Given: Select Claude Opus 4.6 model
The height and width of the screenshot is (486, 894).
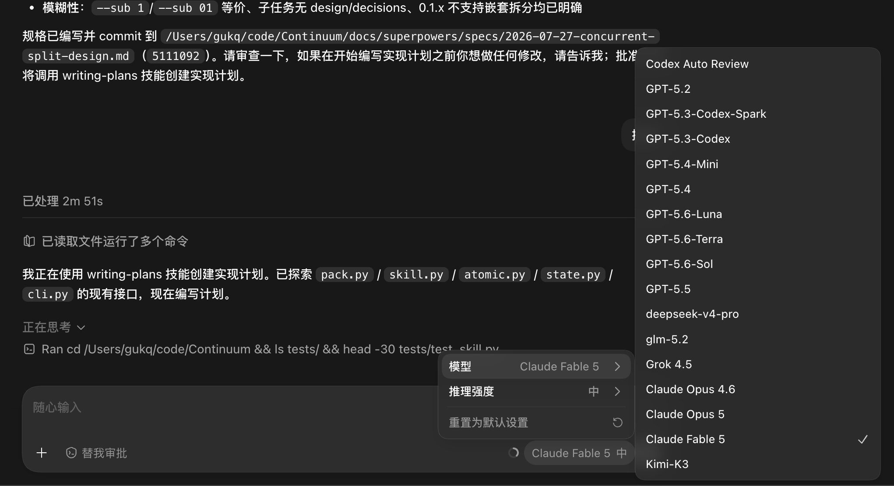Looking at the screenshot, I should point(757,389).
